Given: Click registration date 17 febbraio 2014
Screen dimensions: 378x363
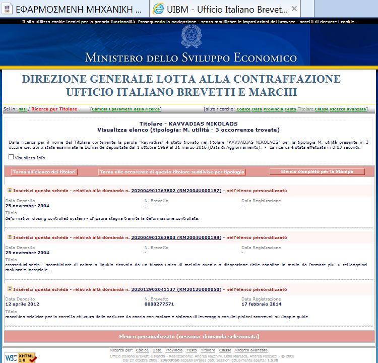Looking at the screenshot, I should coord(261,304).
